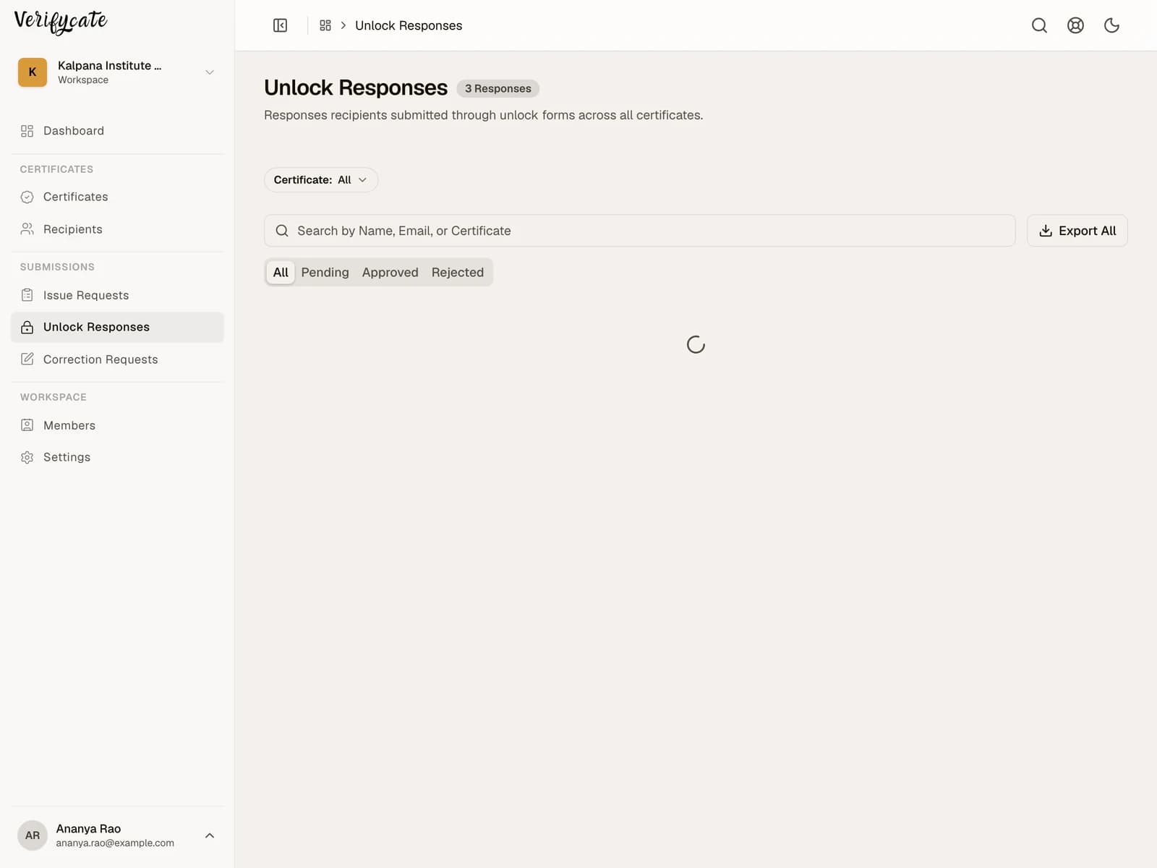Click the Dashboard grid icon
Viewport: 1157px width, 868px height.
pos(27,131)
